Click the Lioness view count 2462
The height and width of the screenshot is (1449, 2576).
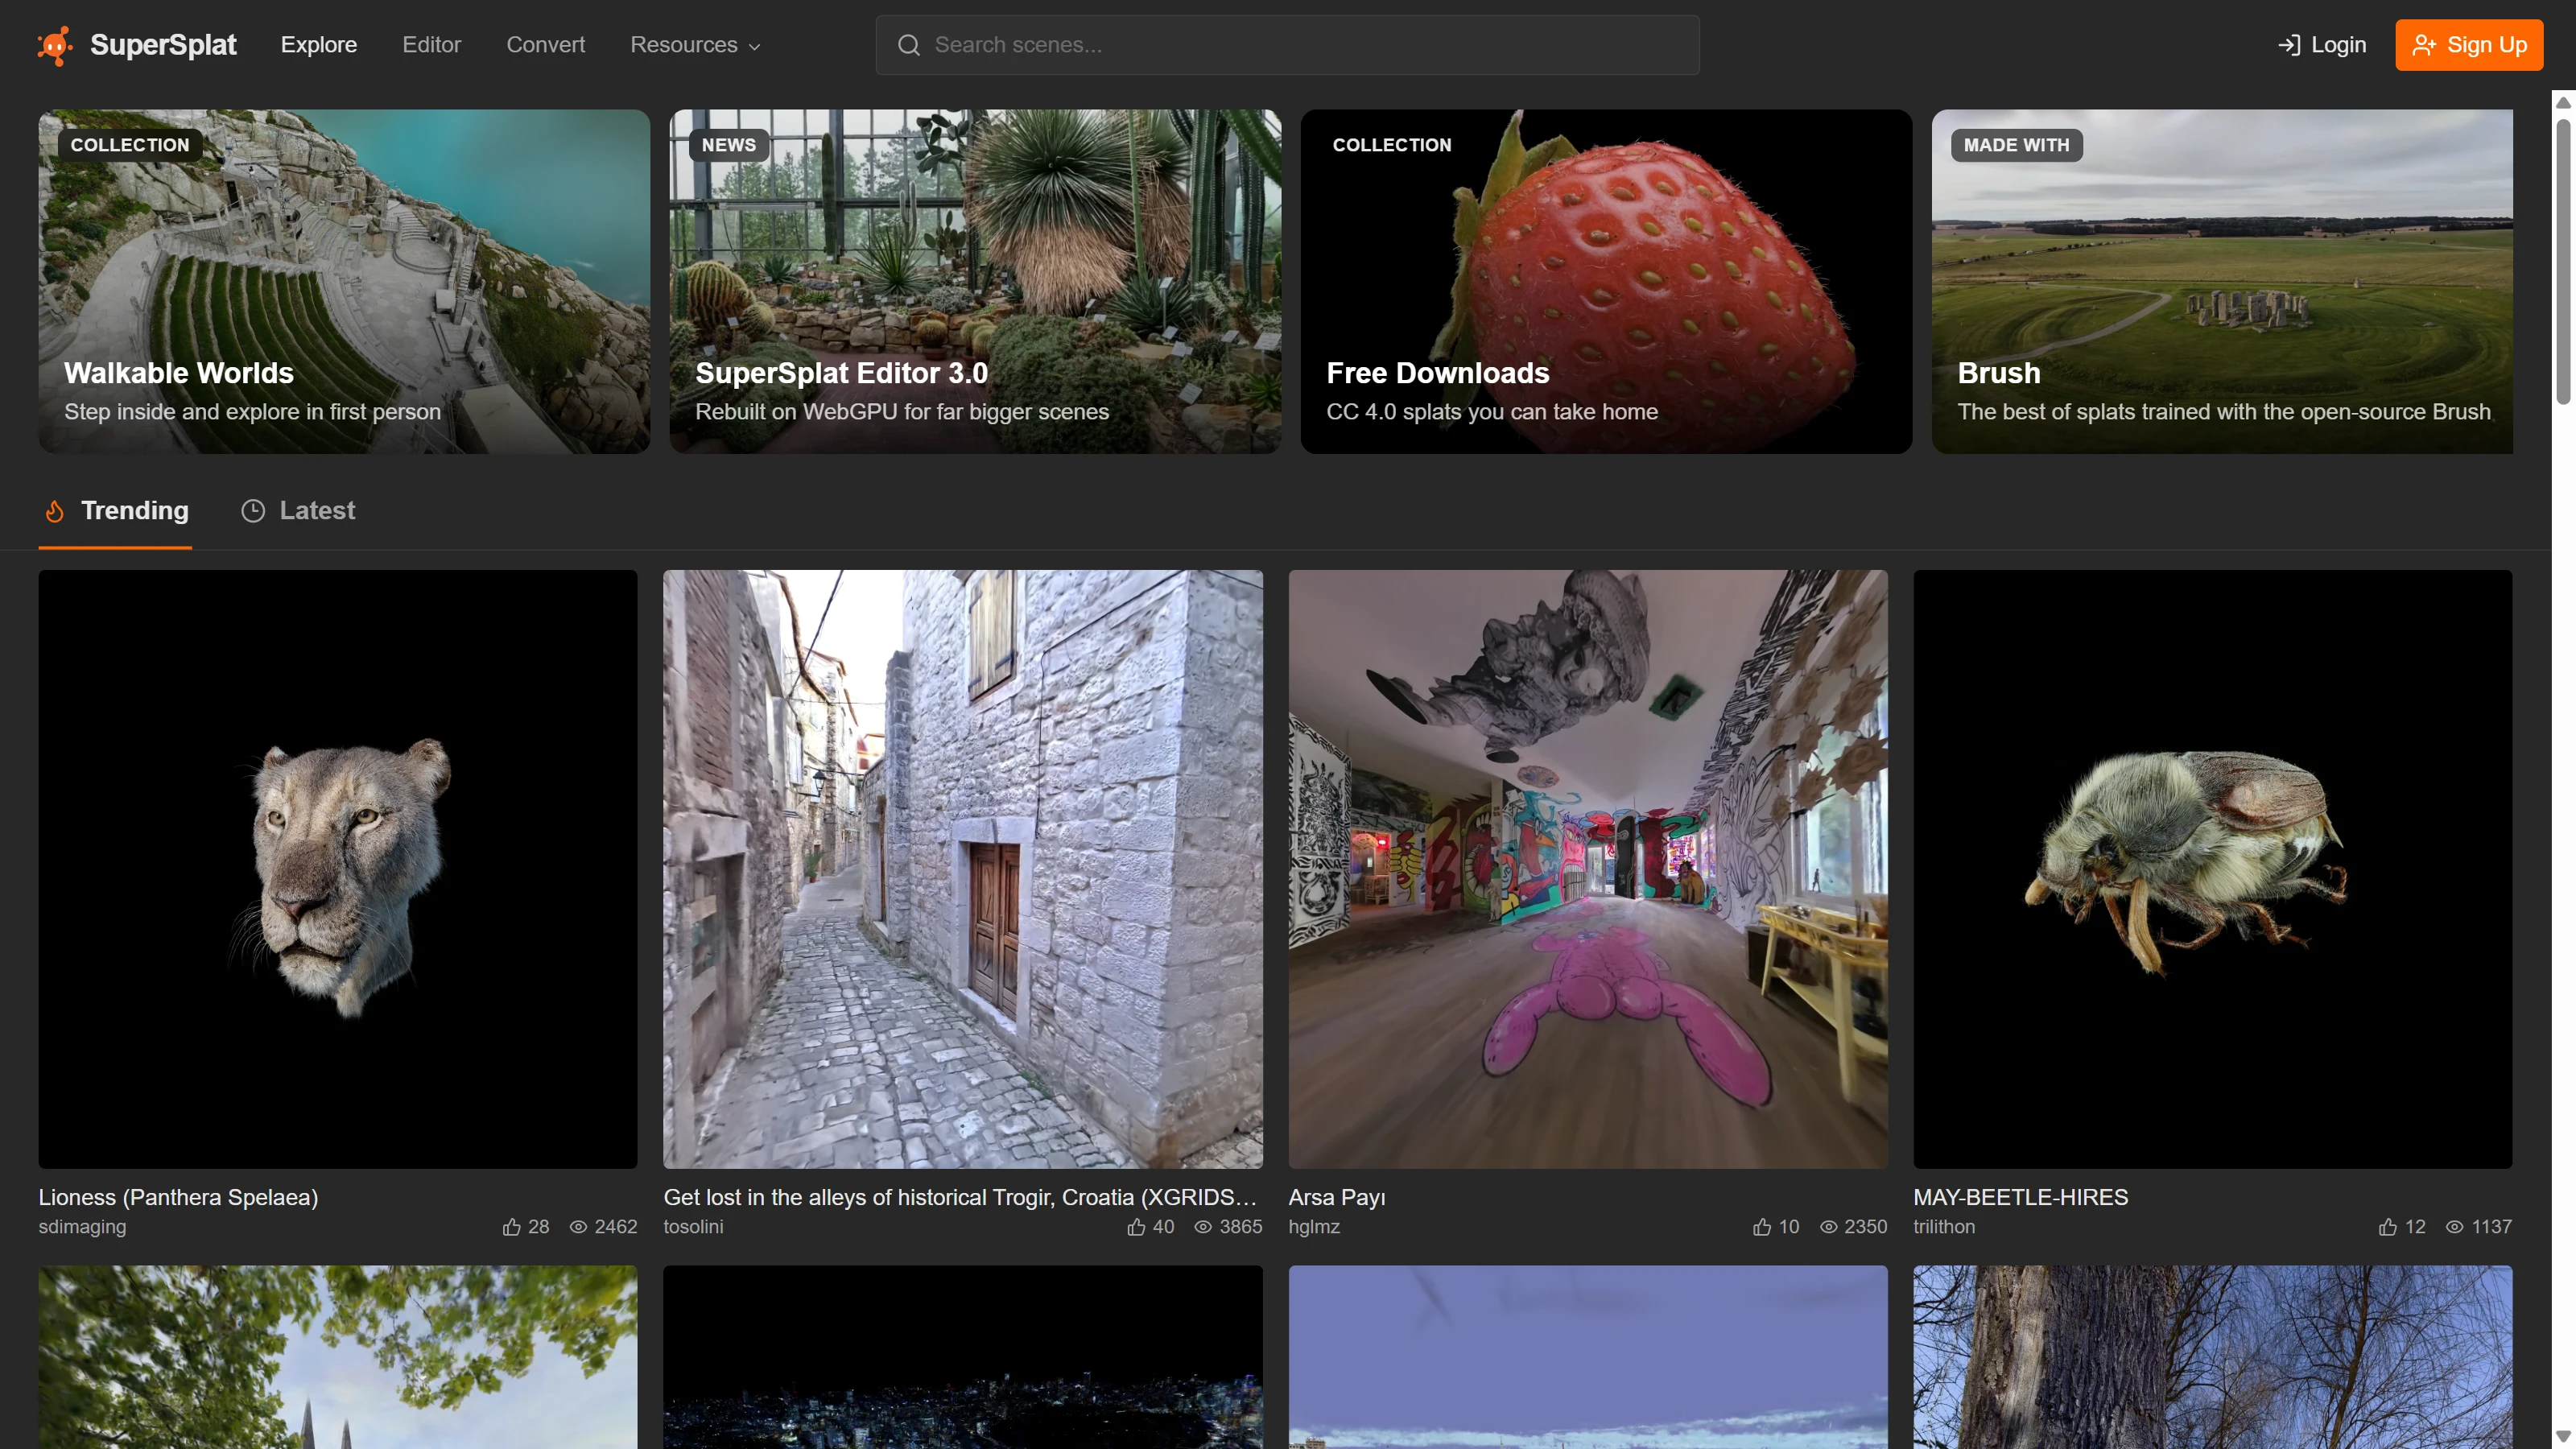(x=616, y=1227)
